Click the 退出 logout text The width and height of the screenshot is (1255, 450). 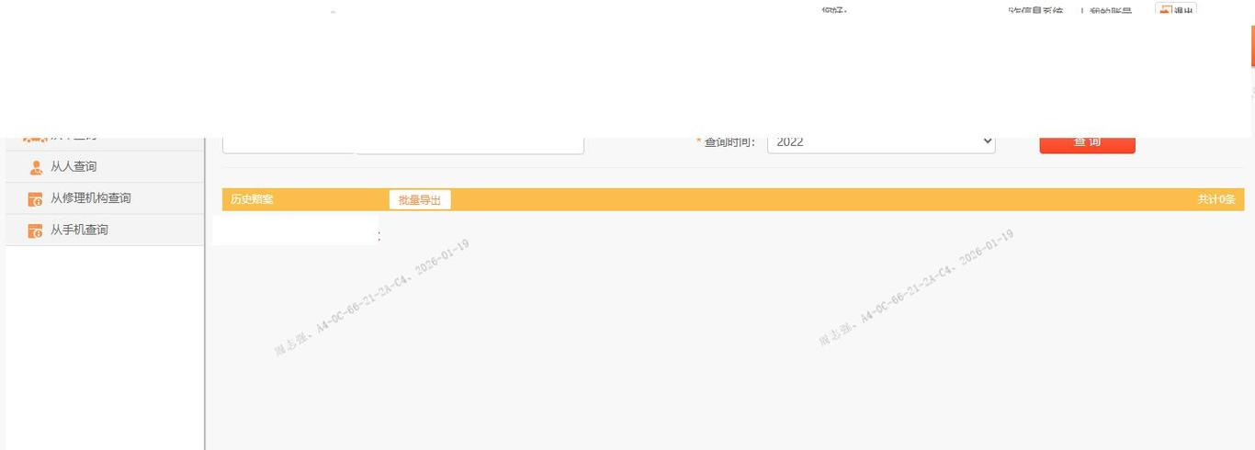1183,11
